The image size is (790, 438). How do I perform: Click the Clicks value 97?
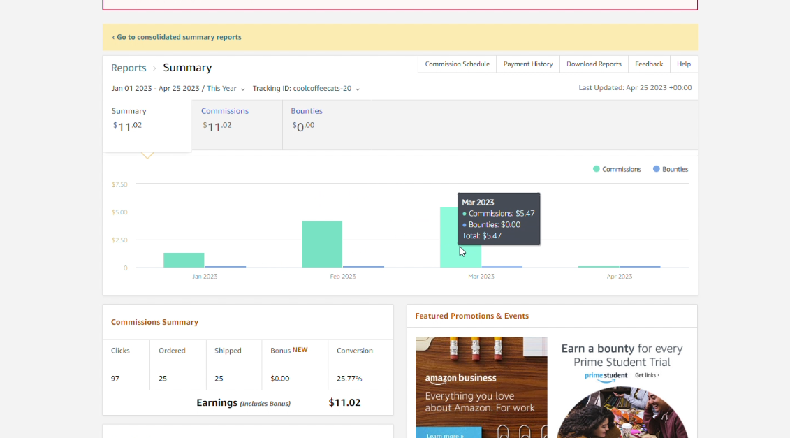[115, 378]
